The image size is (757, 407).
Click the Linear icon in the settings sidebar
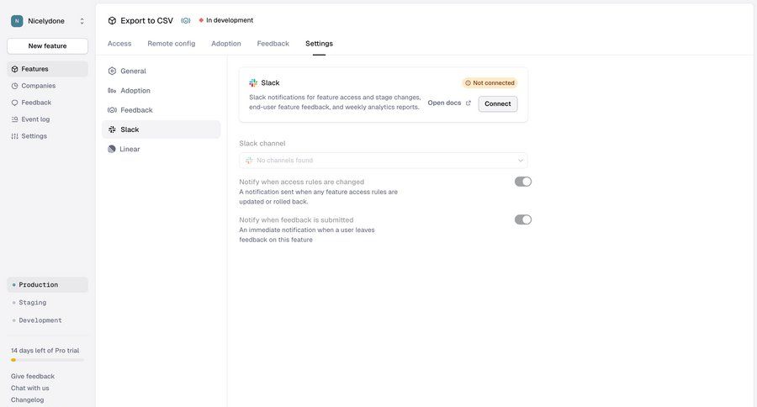point(112,149)
